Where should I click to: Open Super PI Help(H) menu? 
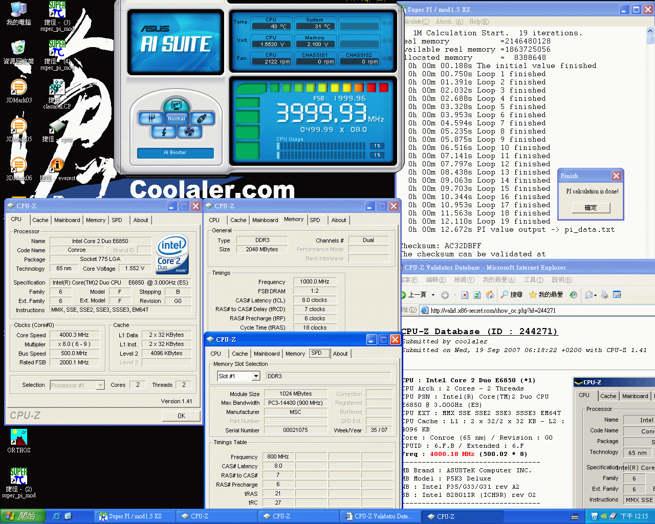point(479,21)
